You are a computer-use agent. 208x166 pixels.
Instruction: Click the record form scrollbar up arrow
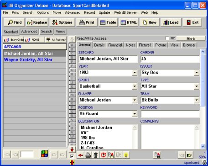203,52
